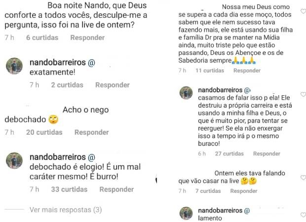View the 20 curtidas likes list
Viewport: 306px width, 222px height.
[x=44, y=132]
